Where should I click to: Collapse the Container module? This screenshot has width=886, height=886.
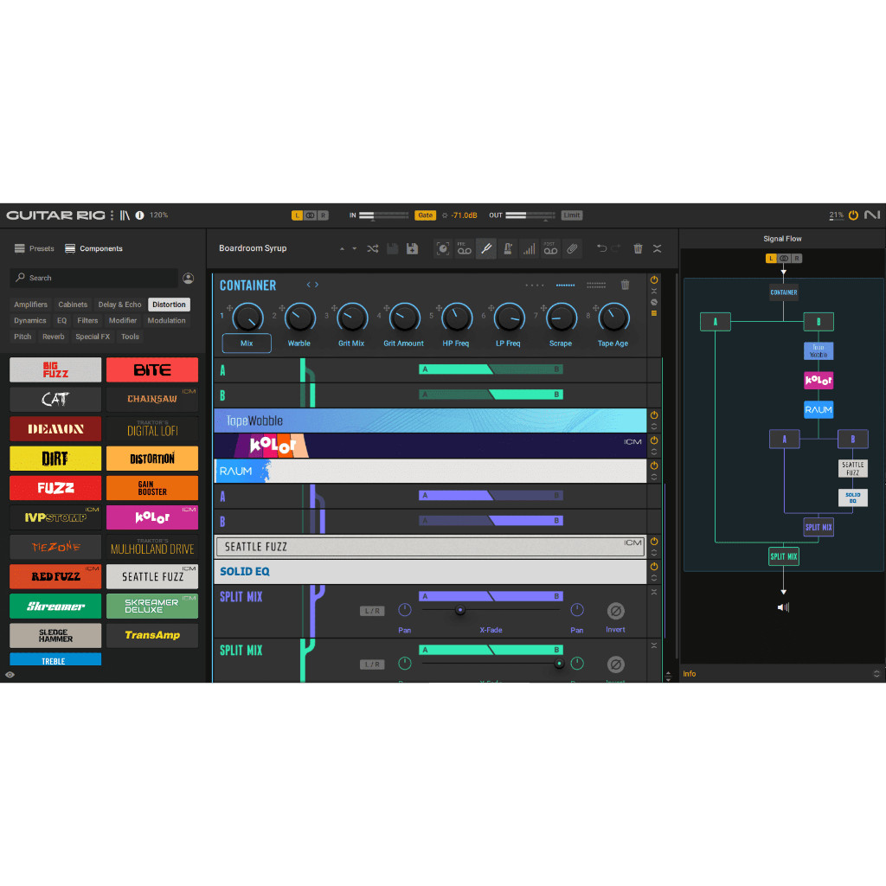654,291
